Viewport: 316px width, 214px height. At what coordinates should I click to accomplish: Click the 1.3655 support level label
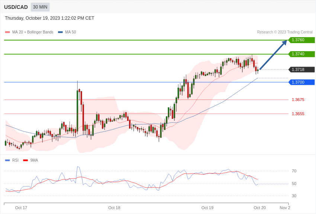pos(298,114)
